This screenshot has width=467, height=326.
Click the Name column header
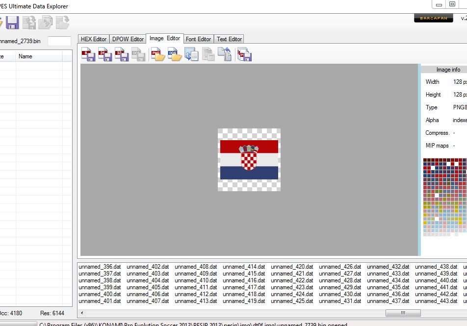(39, 56)
